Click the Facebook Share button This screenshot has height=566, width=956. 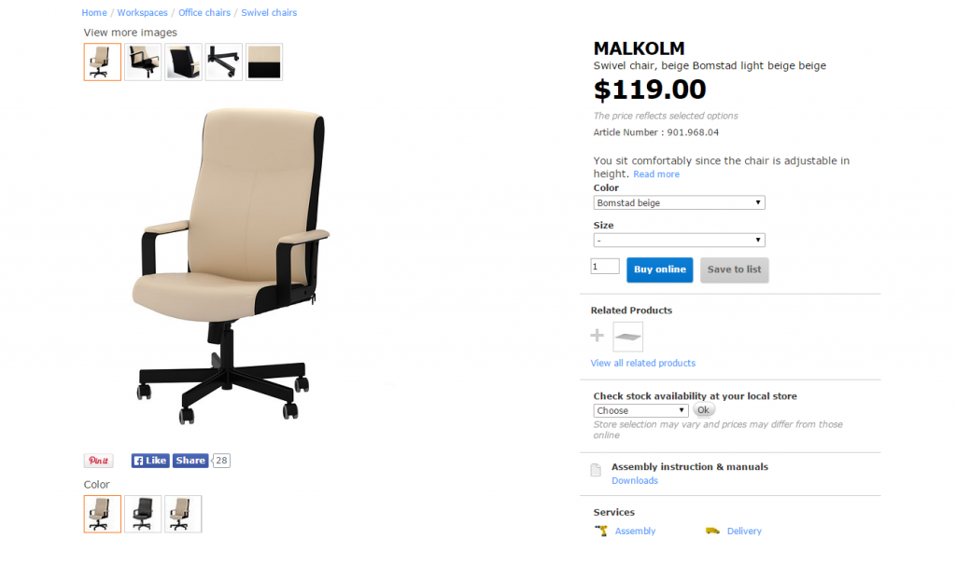[x=190, y=461]
